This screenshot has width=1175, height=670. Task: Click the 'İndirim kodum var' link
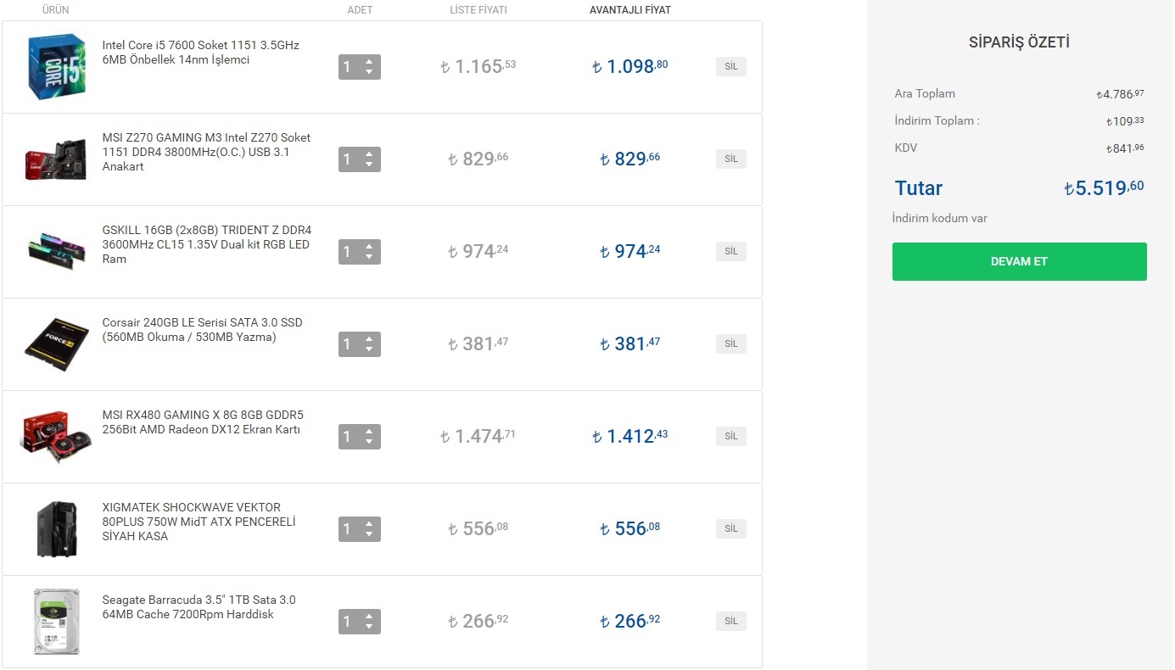939,218
